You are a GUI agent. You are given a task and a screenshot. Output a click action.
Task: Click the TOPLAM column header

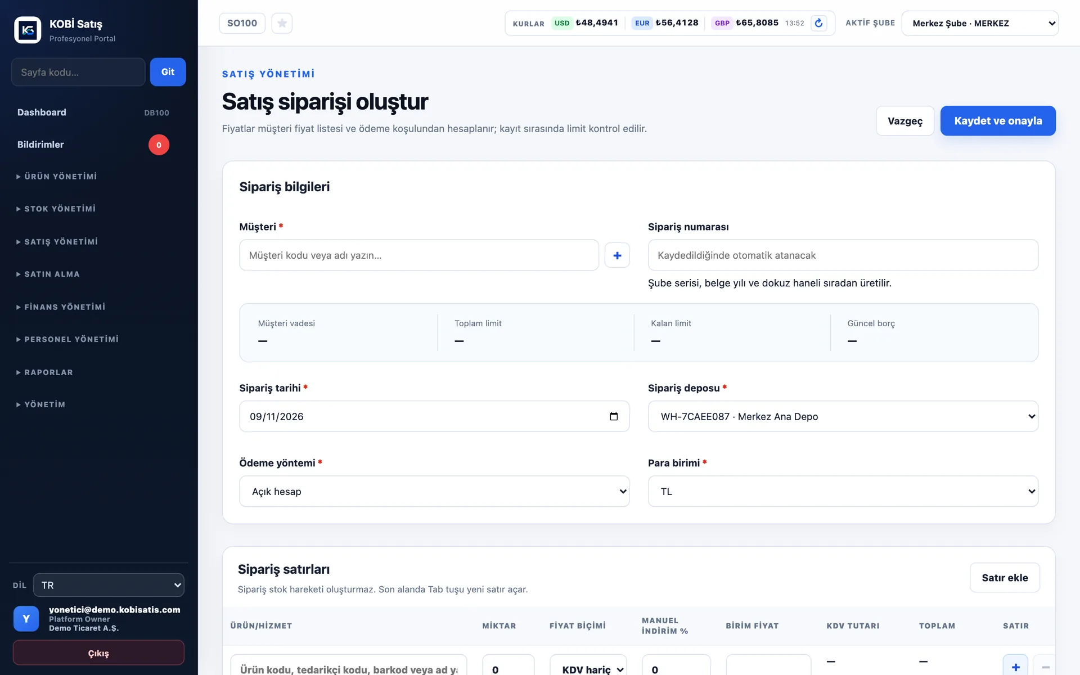point(937,626)
